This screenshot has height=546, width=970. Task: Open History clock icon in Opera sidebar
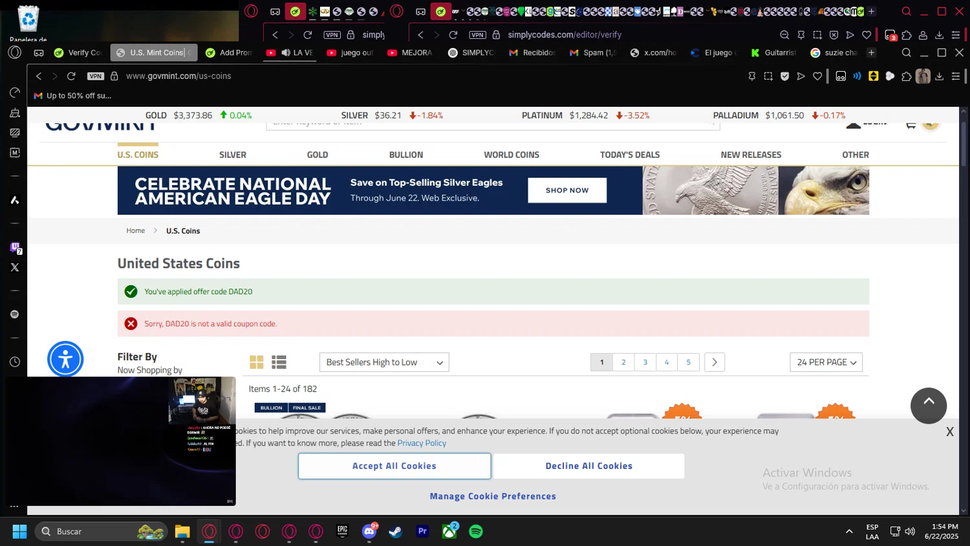coord(15,362)
